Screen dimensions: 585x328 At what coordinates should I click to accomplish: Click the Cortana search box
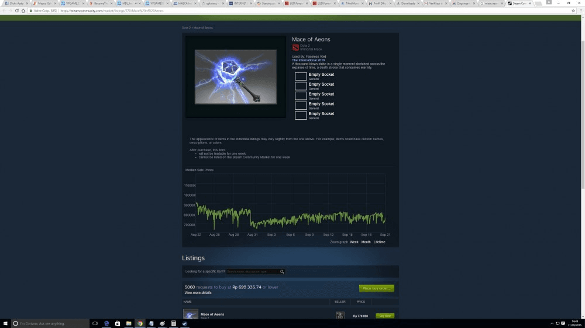[x=50, y=323]
